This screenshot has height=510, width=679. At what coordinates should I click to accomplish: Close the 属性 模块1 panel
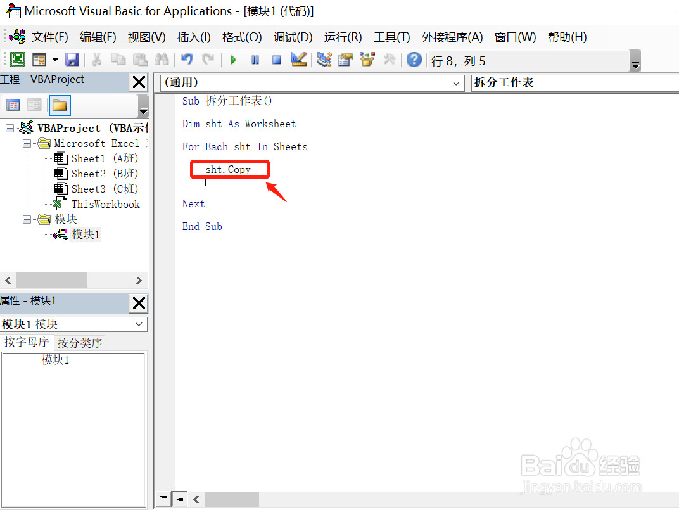pos(139,303)
